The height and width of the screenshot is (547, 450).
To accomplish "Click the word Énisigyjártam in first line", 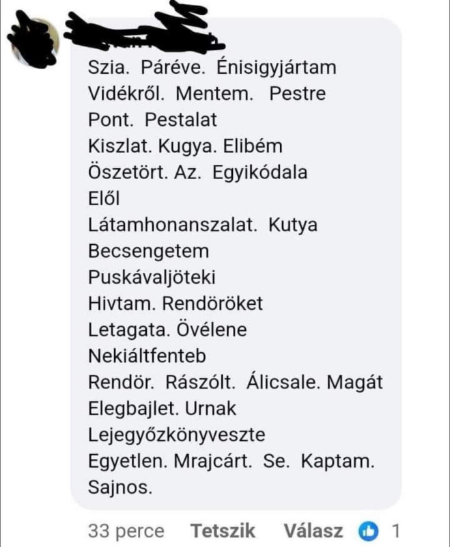I will pyautogui.click(x=276, y=68).
